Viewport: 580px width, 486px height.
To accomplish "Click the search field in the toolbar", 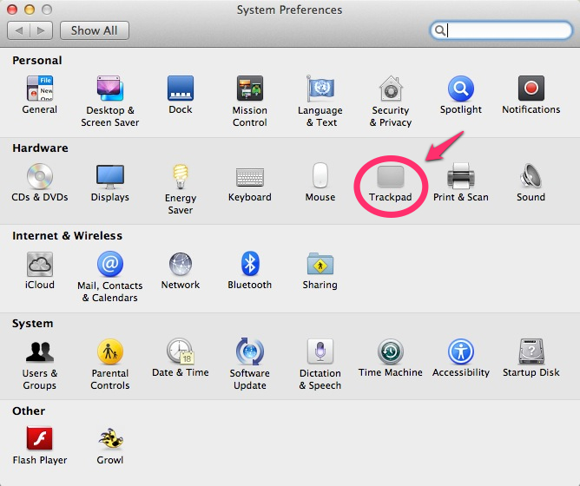I will 508,30.
